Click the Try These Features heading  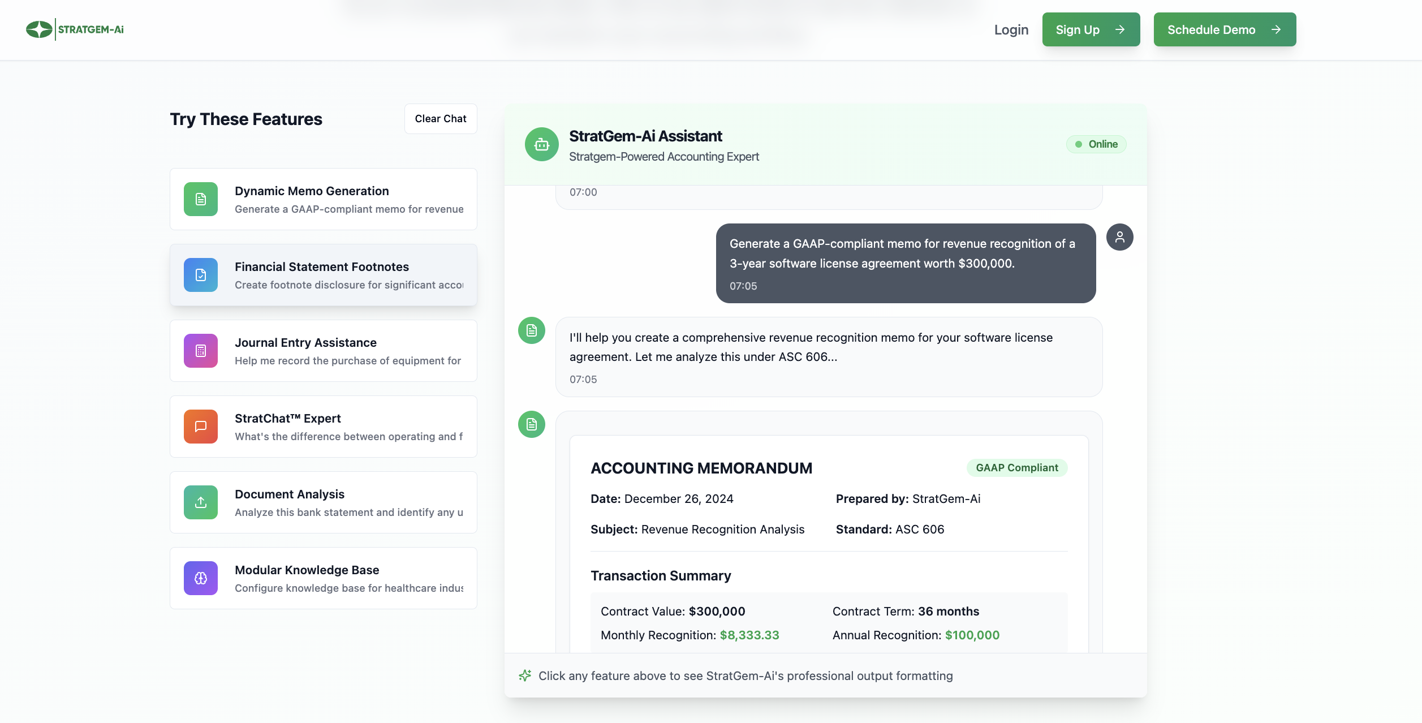pyautogui.click(x=246, y=119)
